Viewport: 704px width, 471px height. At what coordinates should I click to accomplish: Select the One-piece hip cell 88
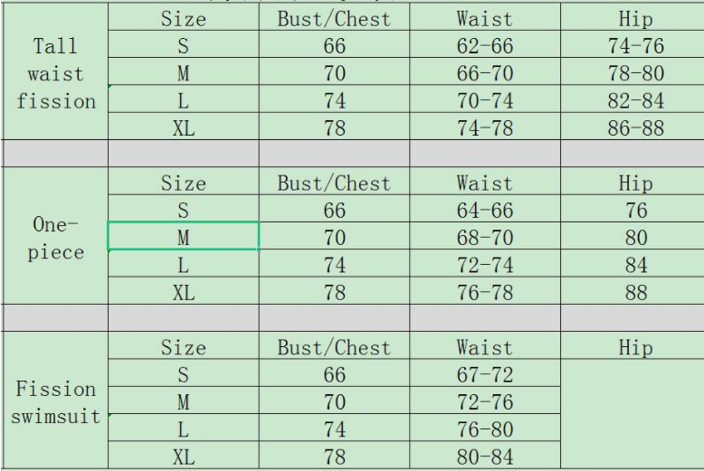633,292
